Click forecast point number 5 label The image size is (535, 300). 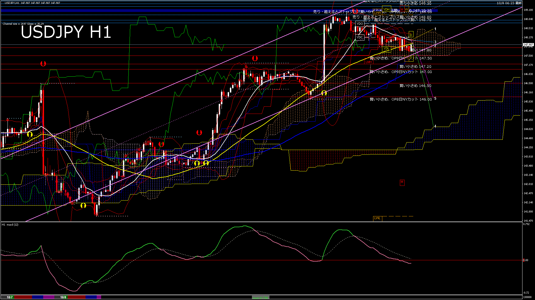pyautogui.click(x=435, y=99)
